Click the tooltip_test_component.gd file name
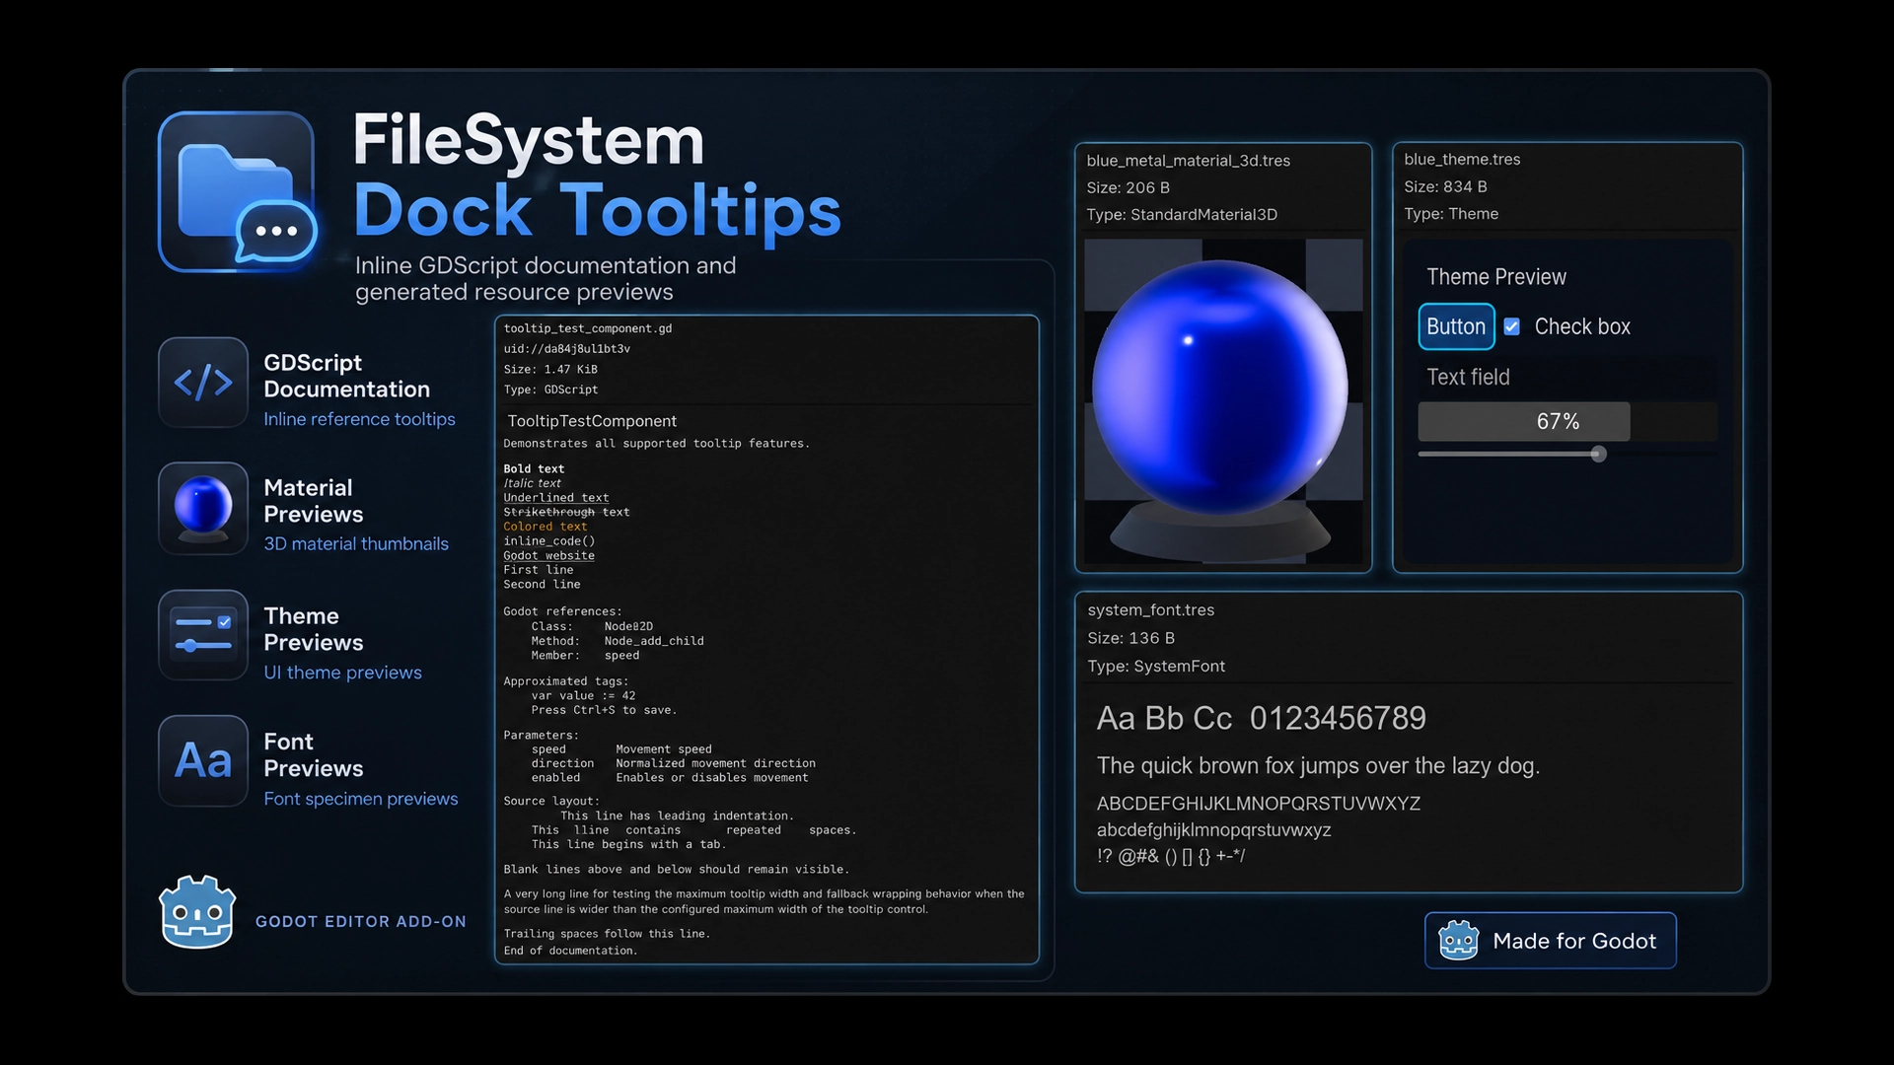Screen dimensions: 1894x1065 587,328
